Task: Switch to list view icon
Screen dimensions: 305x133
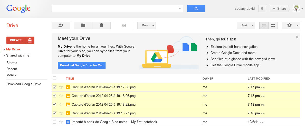Action: [x=264, y=25]
